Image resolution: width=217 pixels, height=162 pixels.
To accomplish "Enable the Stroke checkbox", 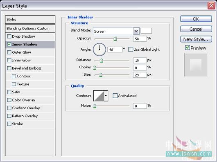I will coord(9,124).
